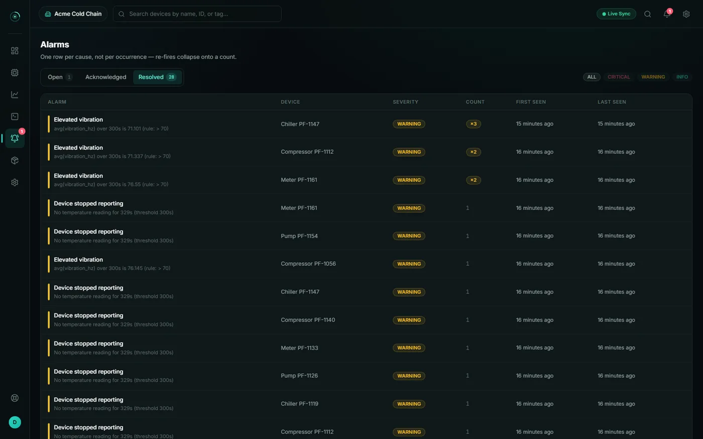Image resolution: width=703 pixels, height=439 pixels.
Task: Click the LAST SEEN column header
Action: (x=612, y=102)
